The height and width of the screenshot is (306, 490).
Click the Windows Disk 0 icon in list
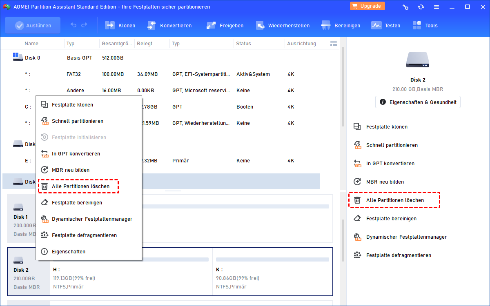click(18, 57)
